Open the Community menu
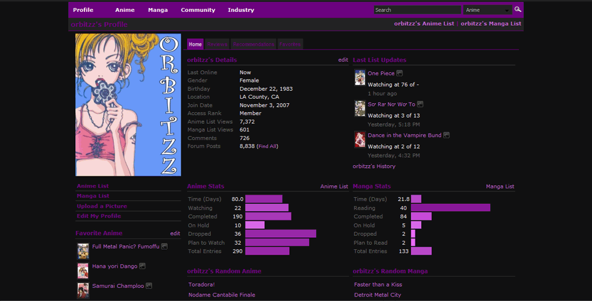Viewport: 592px width, 301px height. tap(198, 10)
